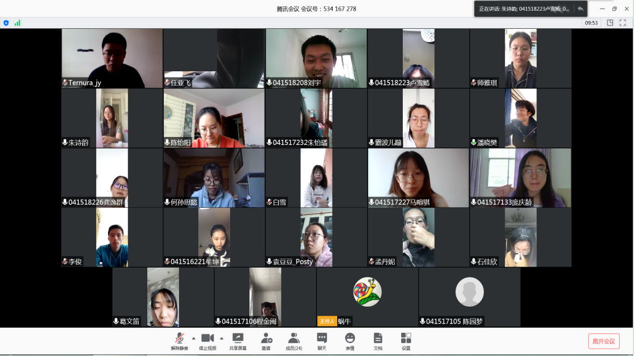Viewport: 634px width, 356px height.
Task: Click 离开会议 to leave the meeting
Action: [x=603, y=341]
